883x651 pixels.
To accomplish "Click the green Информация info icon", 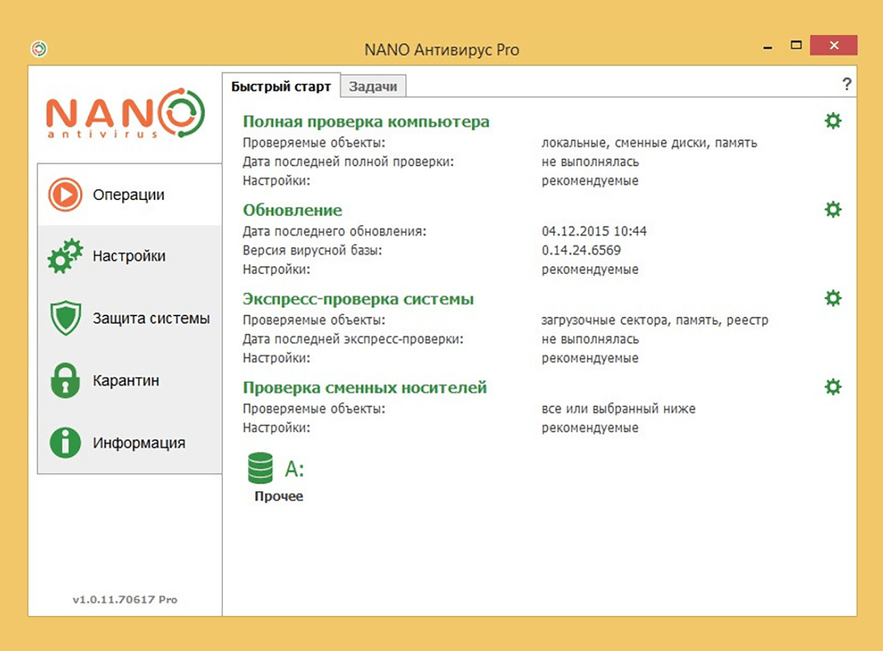I will 65,443.
